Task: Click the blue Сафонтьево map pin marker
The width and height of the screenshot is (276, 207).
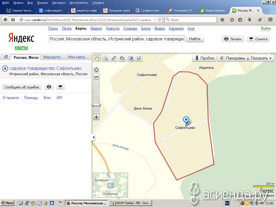Action: [x=186, y=121]
